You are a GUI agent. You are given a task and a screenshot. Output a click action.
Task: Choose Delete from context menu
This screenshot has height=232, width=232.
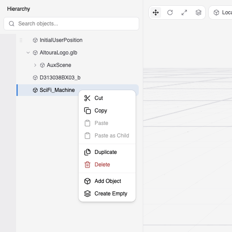107,165
